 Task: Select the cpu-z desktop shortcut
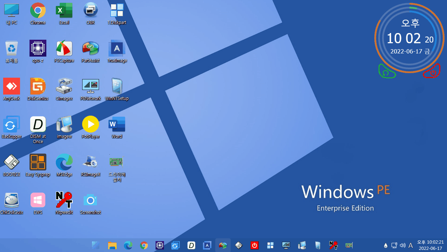tap(38, 51)
